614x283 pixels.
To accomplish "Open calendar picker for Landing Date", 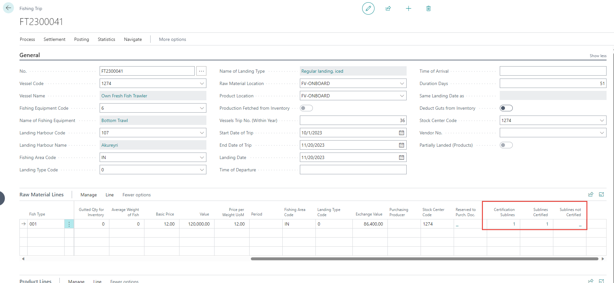I will [x=401, y=157].
